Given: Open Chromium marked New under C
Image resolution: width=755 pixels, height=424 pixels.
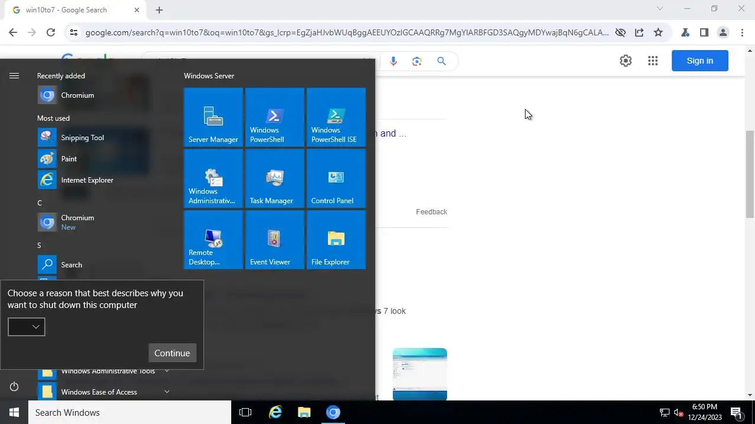Looking at the screenshot, I should (x=104, y=223).
